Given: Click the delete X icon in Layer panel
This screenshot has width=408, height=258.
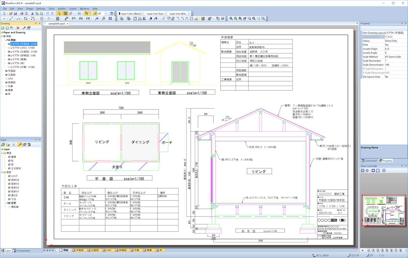Looking at the screenshot, I should click(14, 145).
